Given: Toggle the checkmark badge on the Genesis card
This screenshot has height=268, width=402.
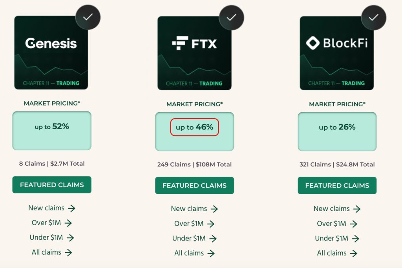Looking at the screenshot, I should point(88,17).
